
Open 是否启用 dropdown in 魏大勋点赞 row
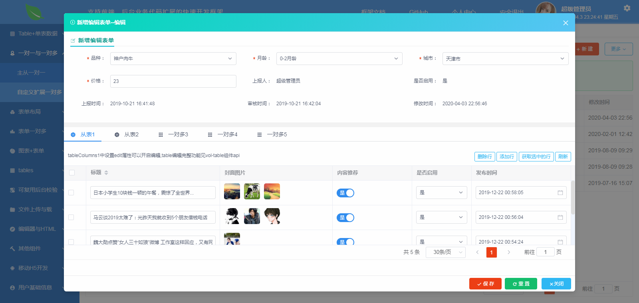pyautogui.click(x=442, y=240)
